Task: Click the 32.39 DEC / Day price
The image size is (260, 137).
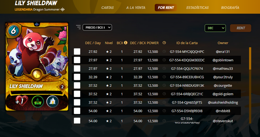Action: click(x=93, y=77)
